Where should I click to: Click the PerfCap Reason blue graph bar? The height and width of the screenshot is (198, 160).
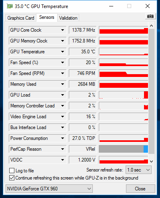[146, 149]
